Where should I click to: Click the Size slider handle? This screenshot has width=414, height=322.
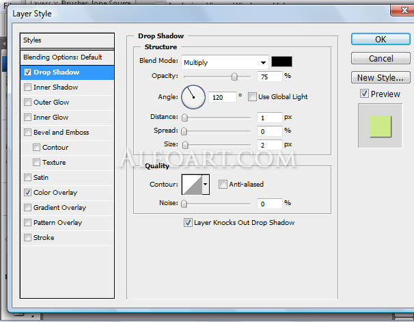[185, 145]
